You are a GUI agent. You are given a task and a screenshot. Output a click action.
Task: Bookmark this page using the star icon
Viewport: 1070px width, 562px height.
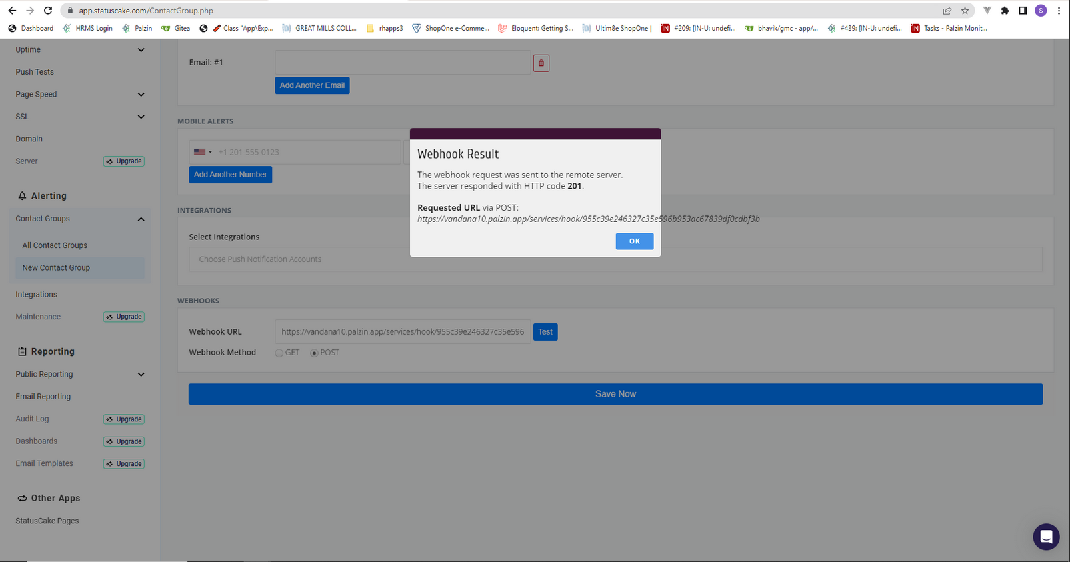tap(965, 11)
